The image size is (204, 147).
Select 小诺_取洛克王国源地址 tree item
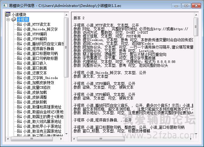(x=42, y=131)
